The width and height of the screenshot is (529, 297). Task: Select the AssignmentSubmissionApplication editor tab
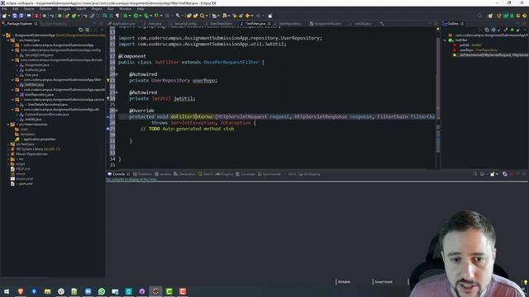point(326,24)
